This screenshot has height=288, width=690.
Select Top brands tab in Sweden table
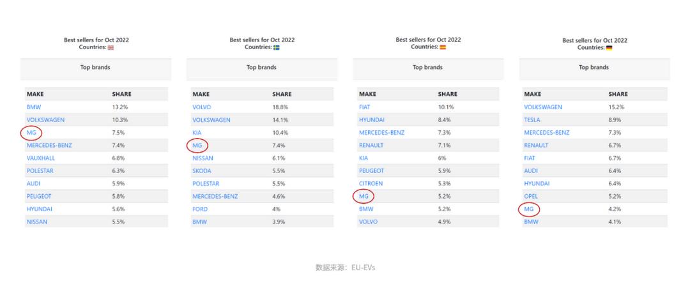click(x=261, y=68)
